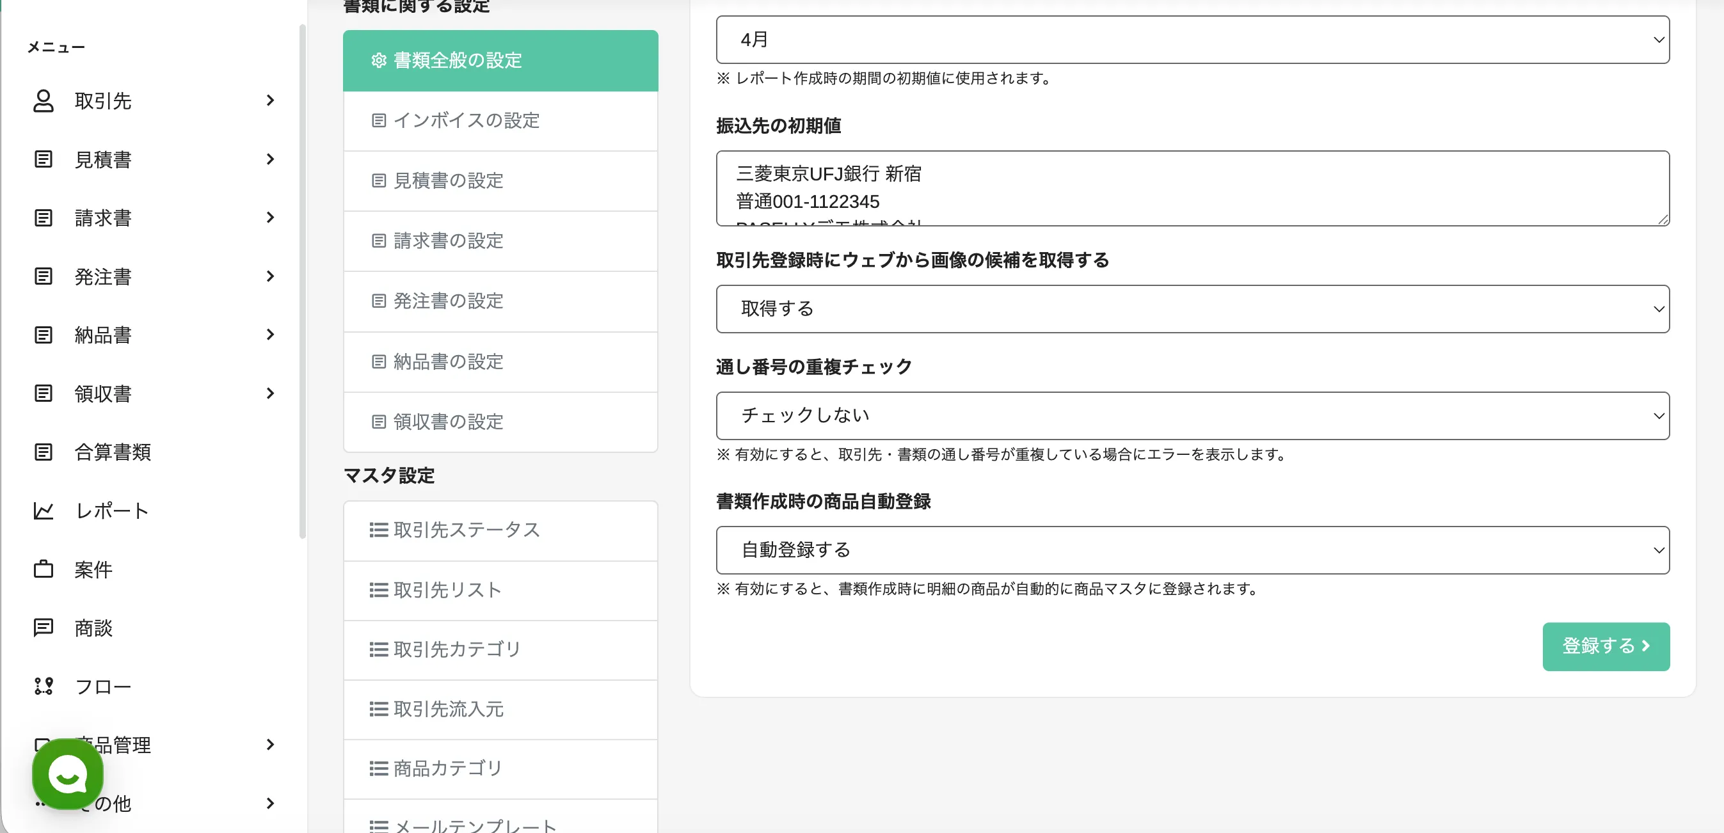
Task: Open the チェックしない duplicate check dropdown
Action: click(x=1192, y=416)
